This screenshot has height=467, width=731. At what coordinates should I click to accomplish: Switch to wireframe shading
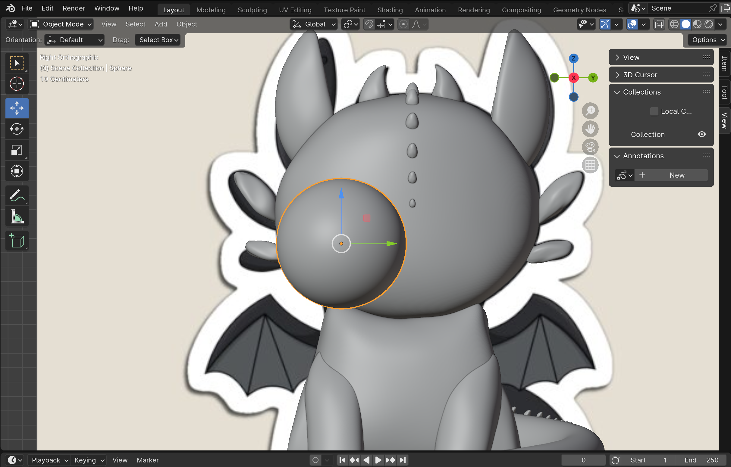674,24
